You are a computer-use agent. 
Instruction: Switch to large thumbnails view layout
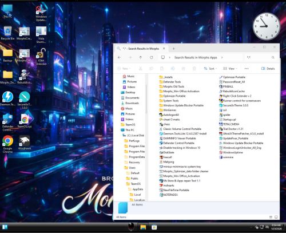(x=276, y=217)
